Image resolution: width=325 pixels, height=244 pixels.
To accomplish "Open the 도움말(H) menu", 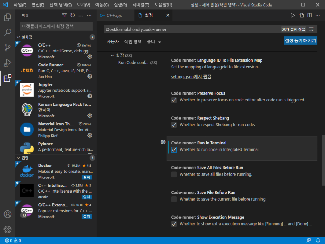I will pyautogui.click(x=163, y=5).
